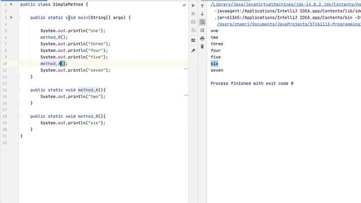
Task: Click println("five") statement in editor
Action: pos(74,57)
